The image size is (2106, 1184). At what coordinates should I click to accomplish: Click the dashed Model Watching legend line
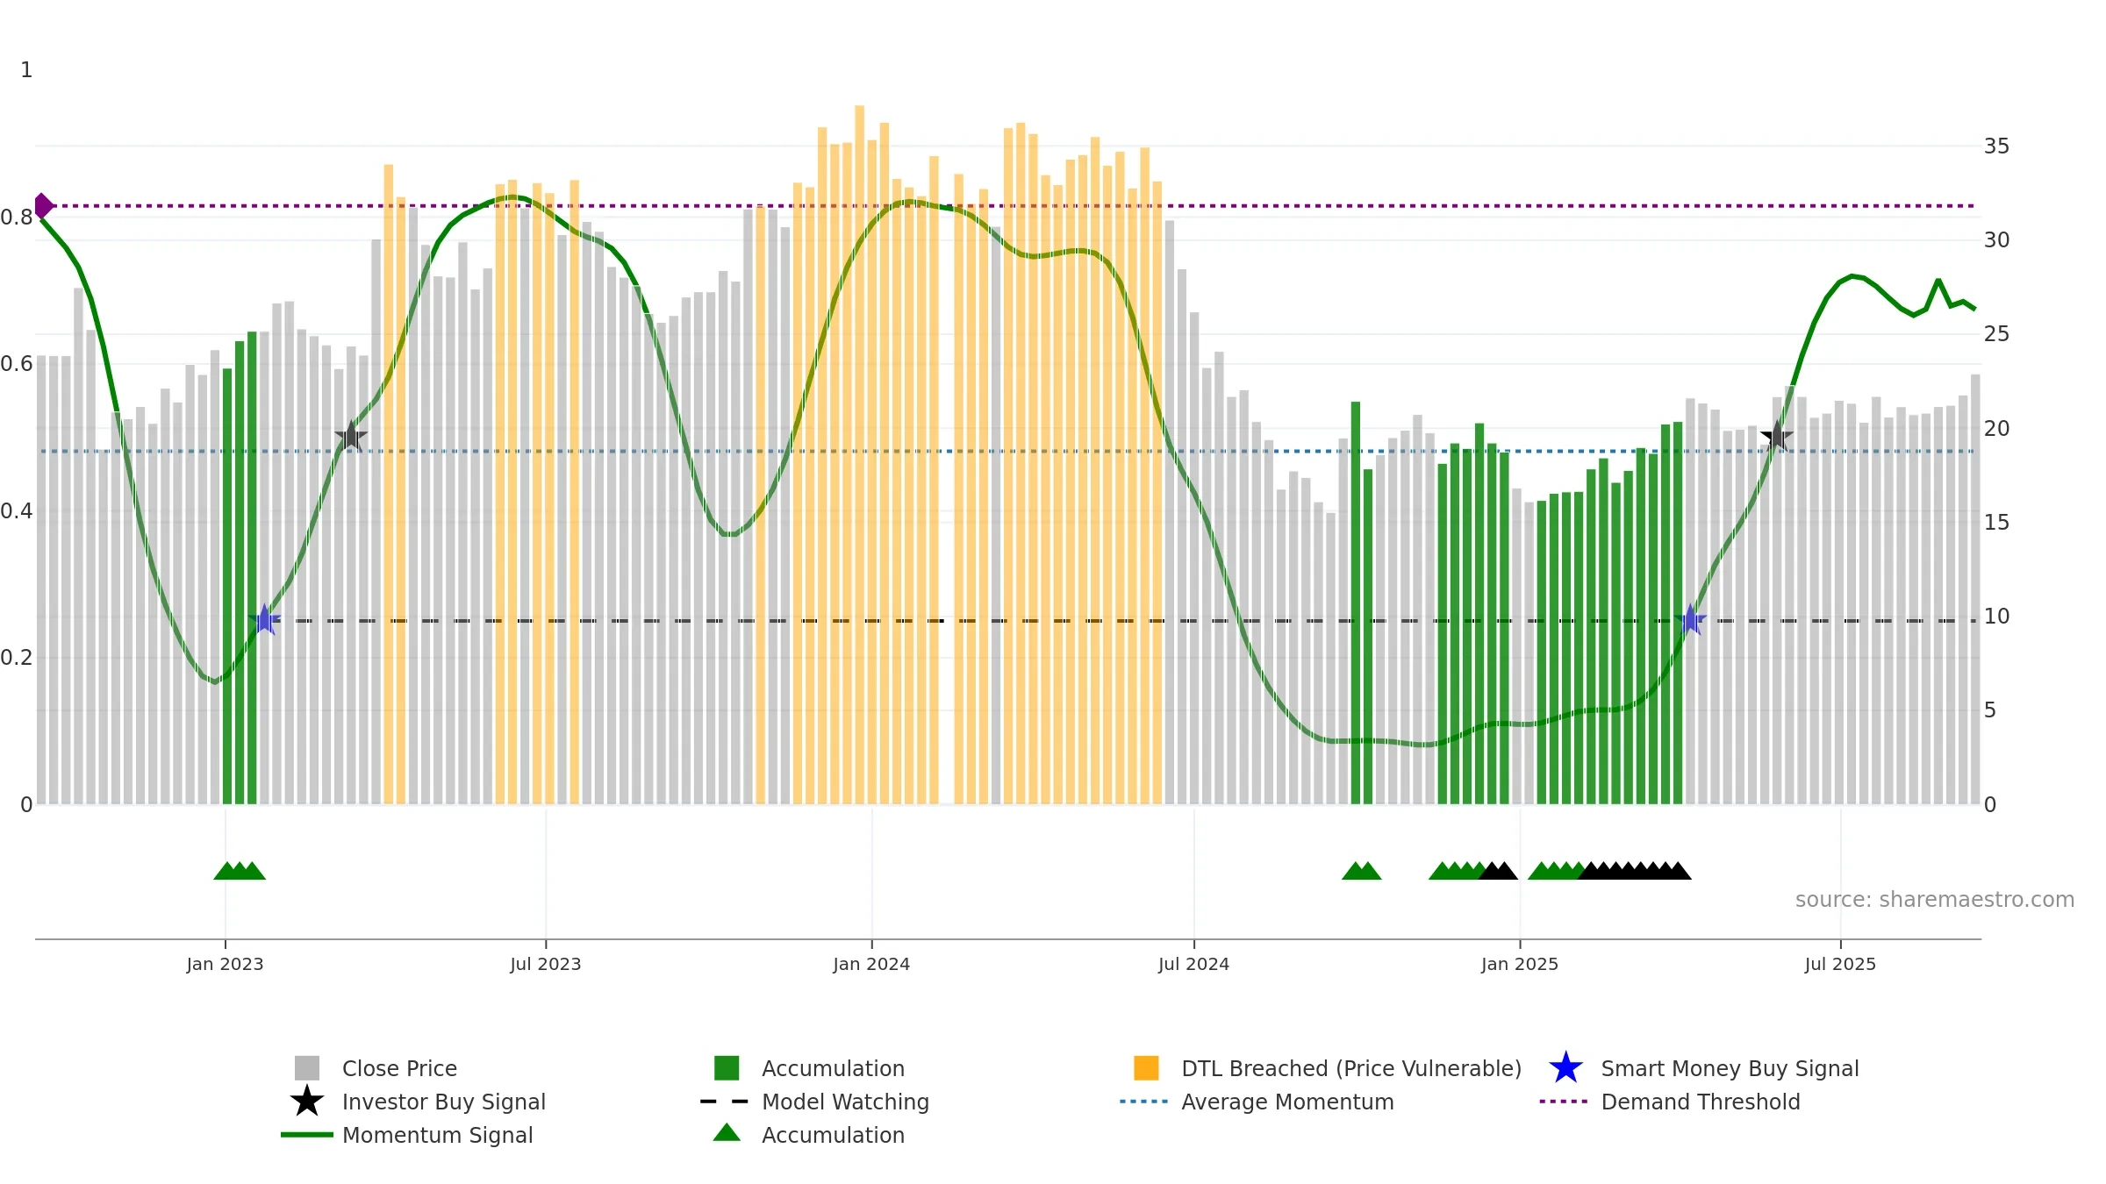click(x=725, y=1102)
